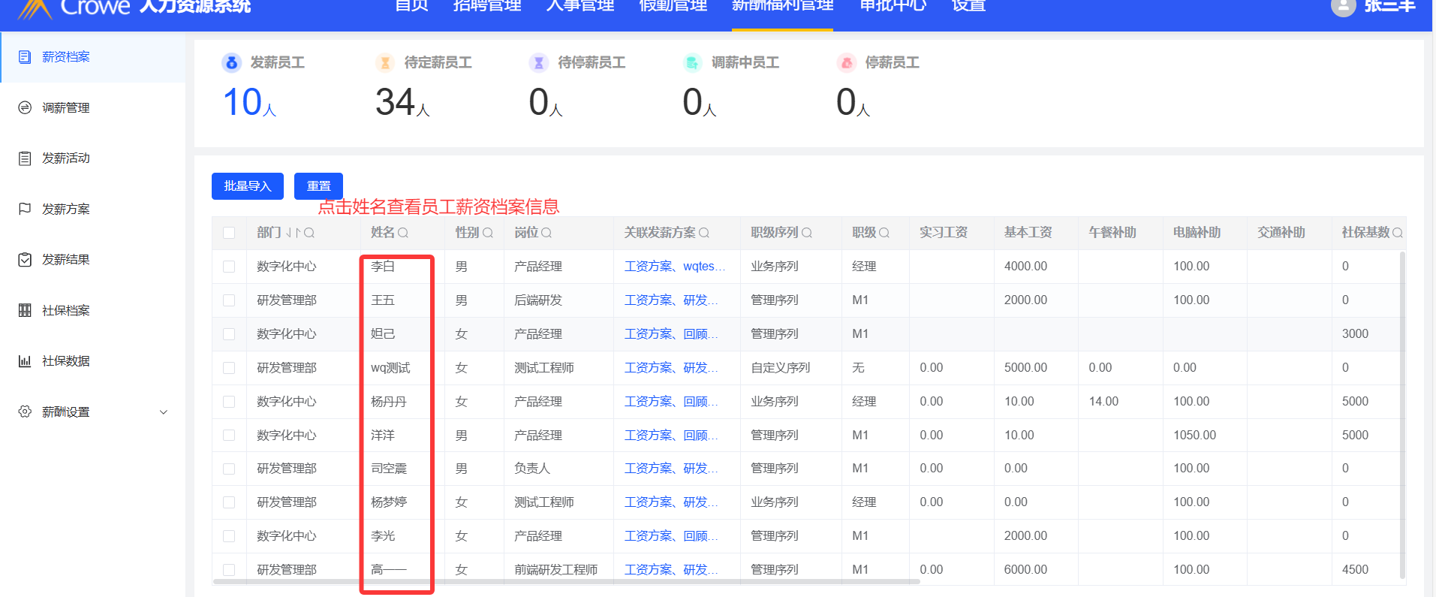Open the 岗位 column filter
Viewport: 1436px width, 597px height.
coord(546,233)
